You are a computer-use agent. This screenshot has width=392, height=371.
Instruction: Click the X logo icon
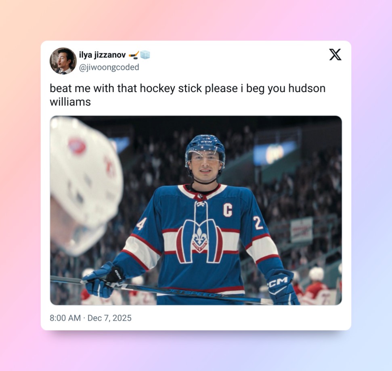coord(335,54)
